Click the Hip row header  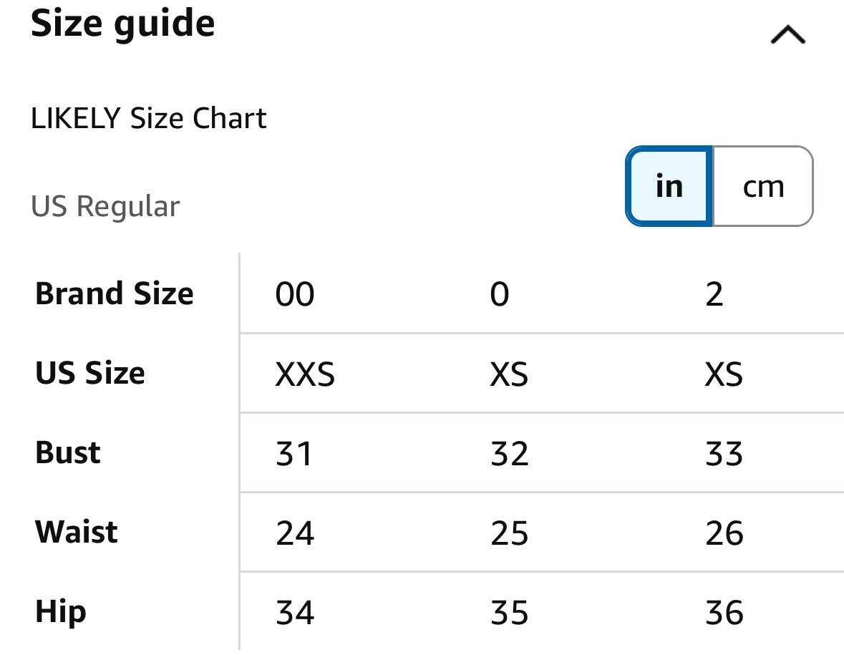60,613
